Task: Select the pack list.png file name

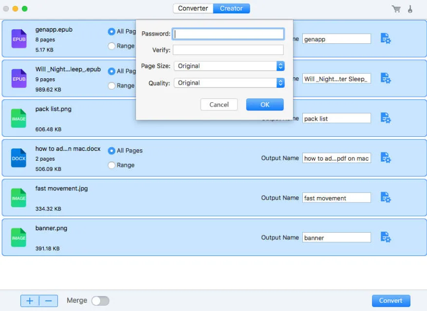Action: coord(54,109)
